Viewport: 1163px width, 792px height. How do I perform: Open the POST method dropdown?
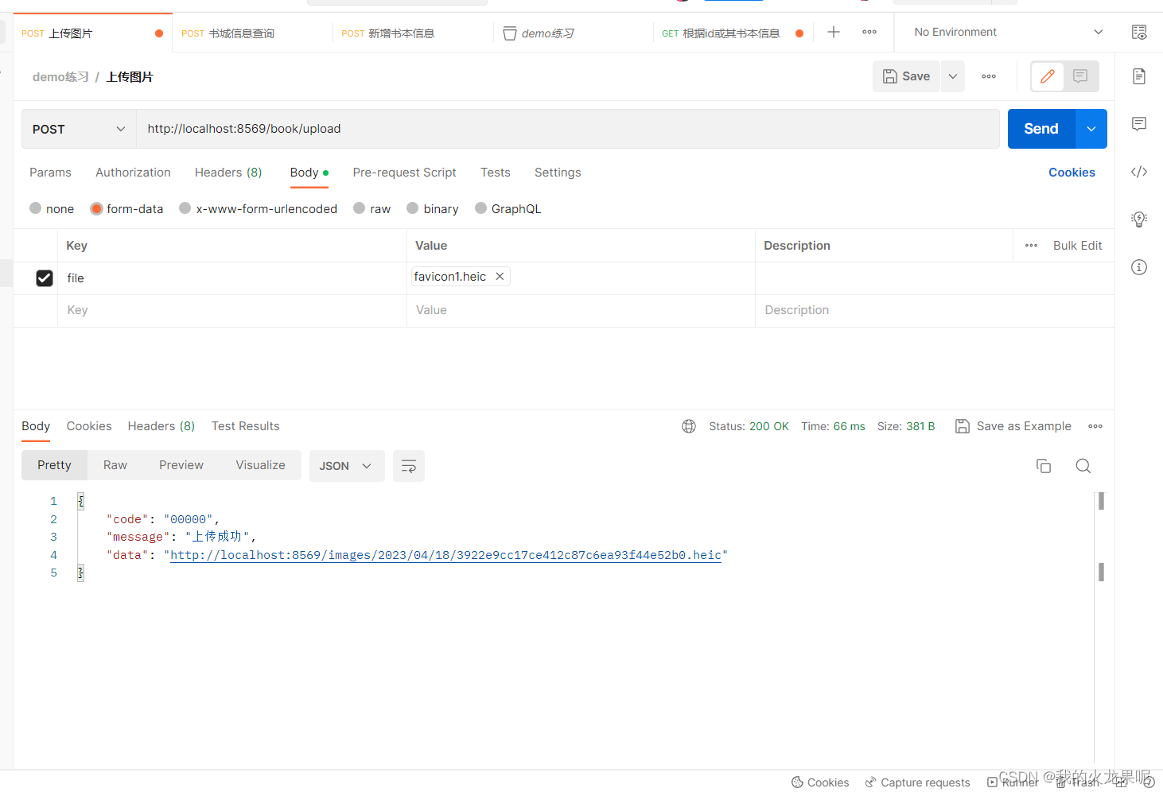point(79,129)
